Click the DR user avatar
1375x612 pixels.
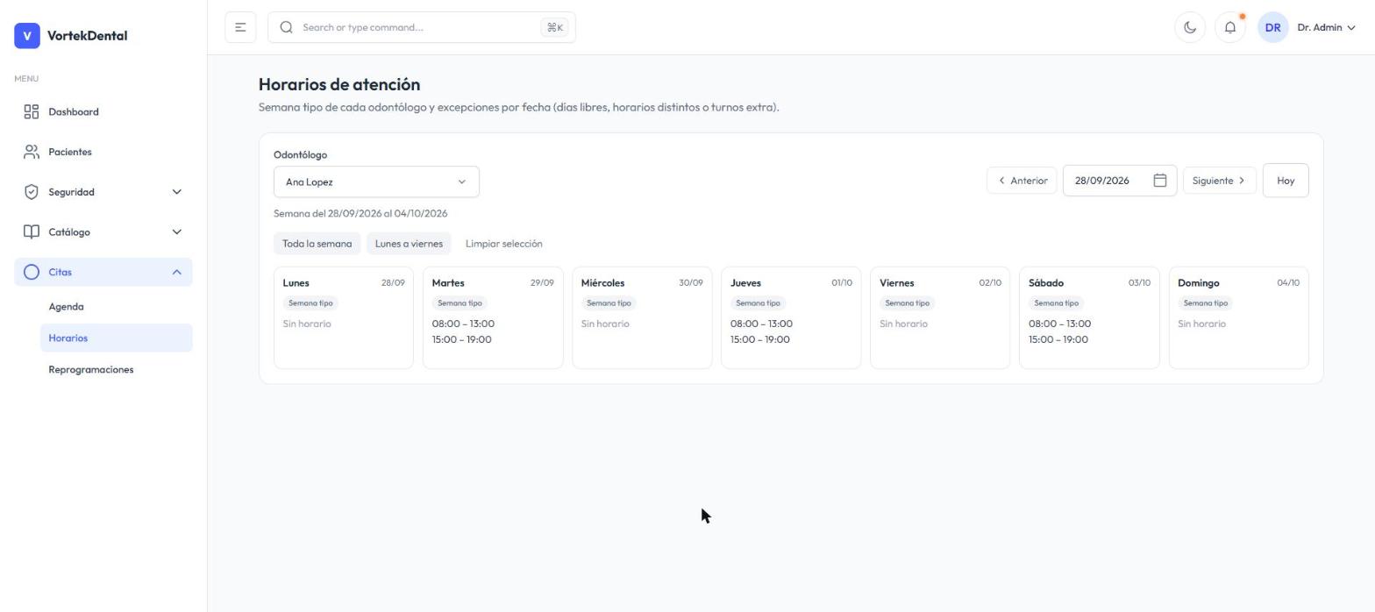(1272, 27)
